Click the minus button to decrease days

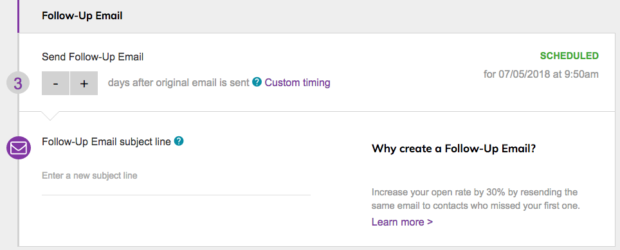point(56,84)
